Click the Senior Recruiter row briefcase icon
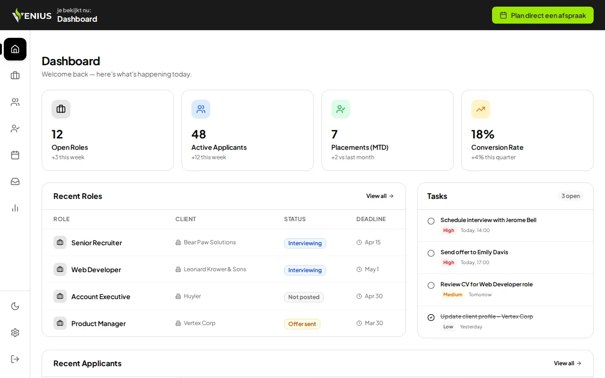 tap(60, 242)
